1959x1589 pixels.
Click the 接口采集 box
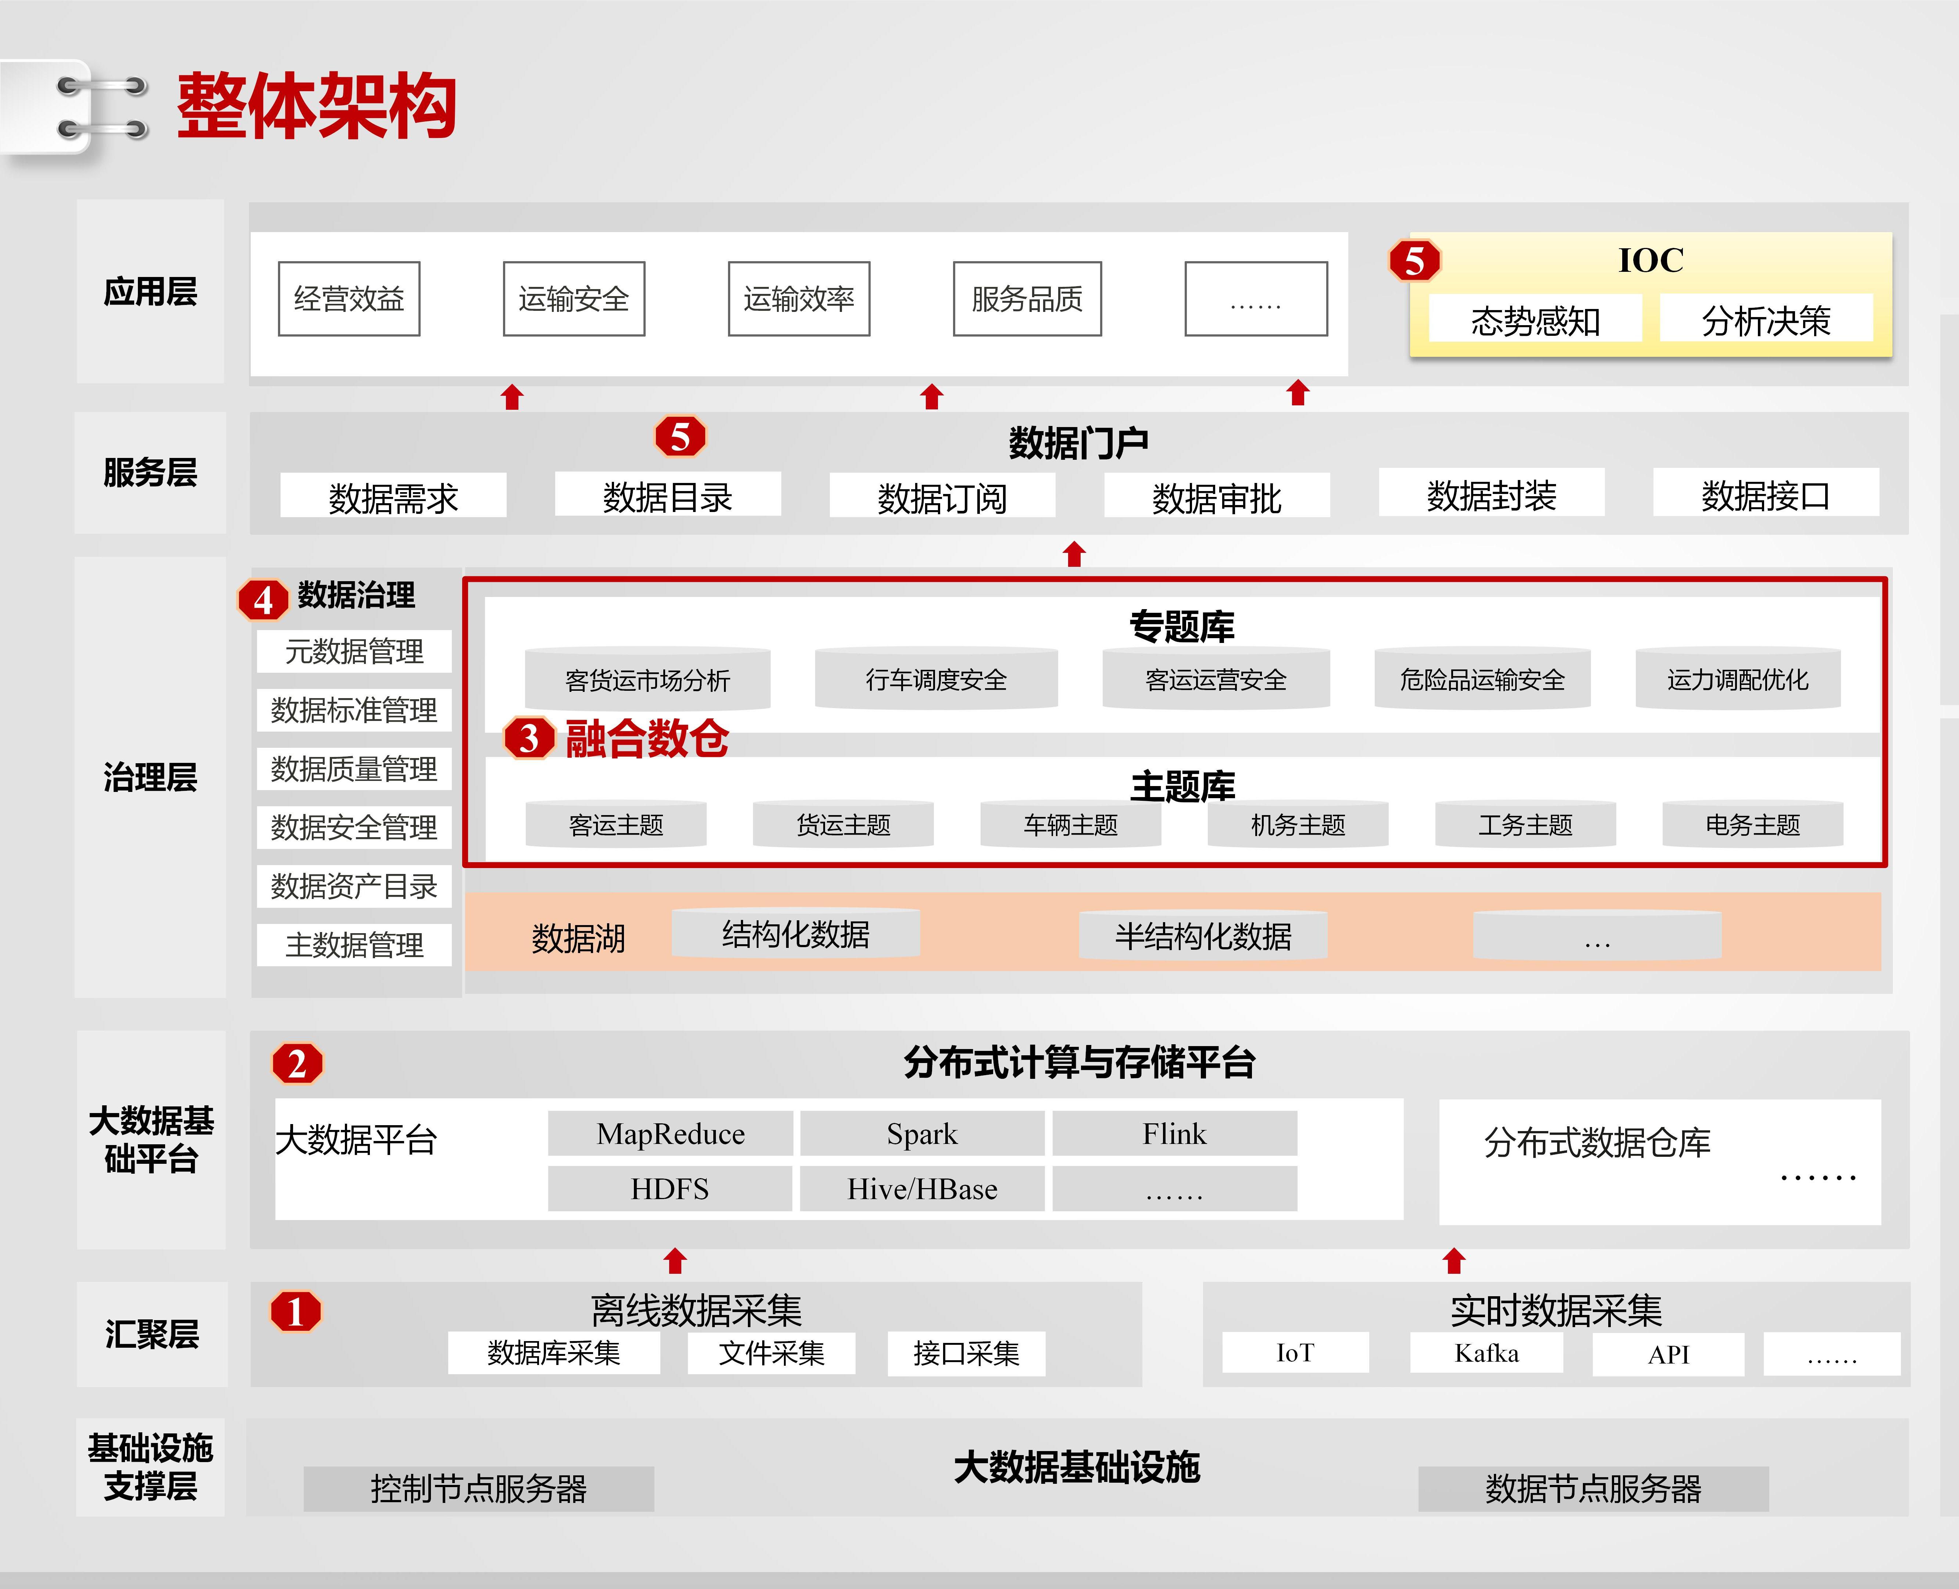pyautogui.click(x=966, y=1354)
